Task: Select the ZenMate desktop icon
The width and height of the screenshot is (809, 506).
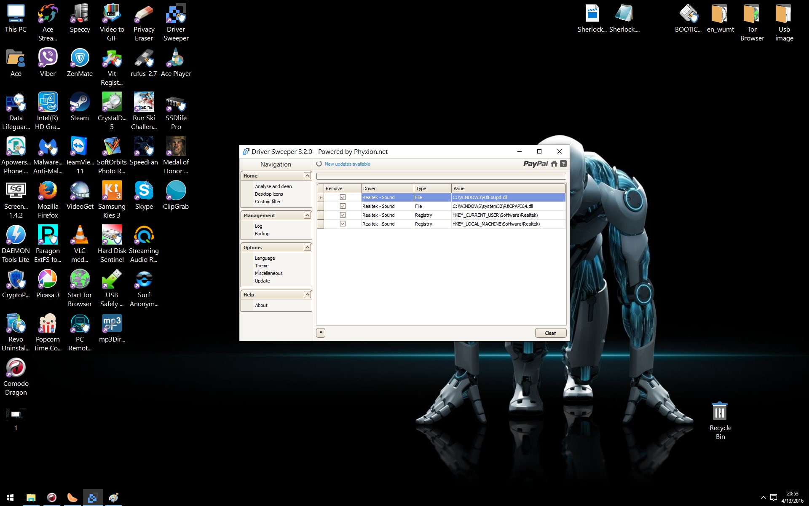Action: tap(80, 62)
